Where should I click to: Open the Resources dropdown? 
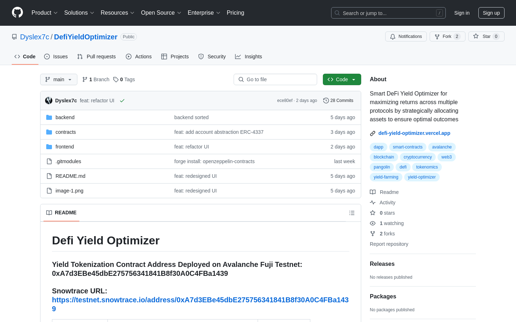pos(117,13)
